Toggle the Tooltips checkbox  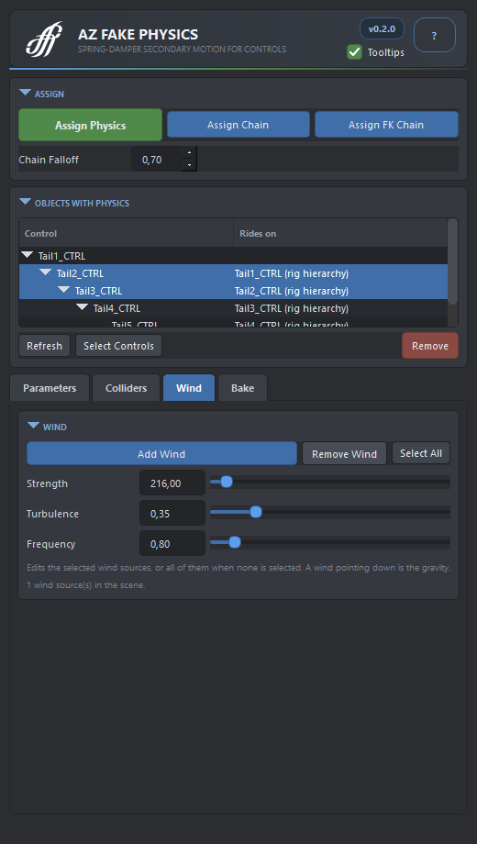pos(354,52)
